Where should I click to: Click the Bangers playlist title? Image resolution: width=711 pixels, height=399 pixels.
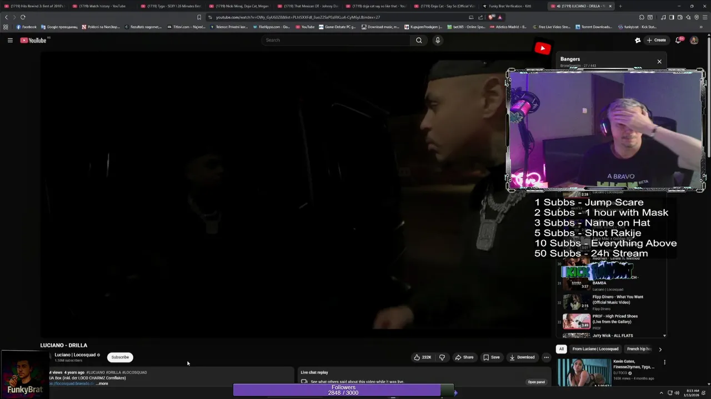(x=570, y=59)
